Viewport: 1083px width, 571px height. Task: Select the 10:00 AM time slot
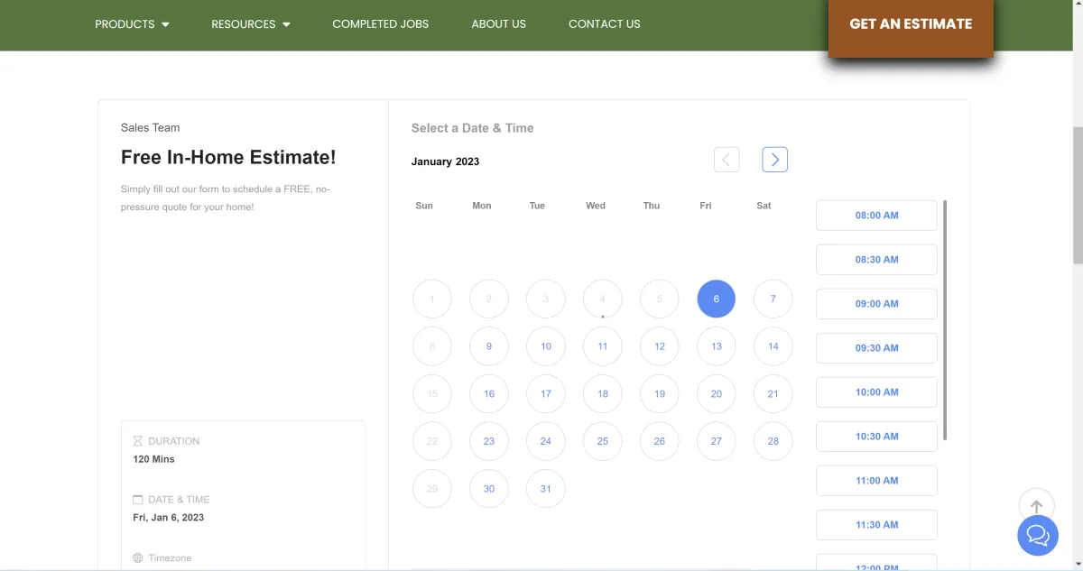coord(876,392)
